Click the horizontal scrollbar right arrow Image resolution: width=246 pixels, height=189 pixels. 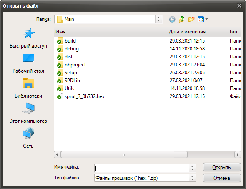[x=238, y=155]
